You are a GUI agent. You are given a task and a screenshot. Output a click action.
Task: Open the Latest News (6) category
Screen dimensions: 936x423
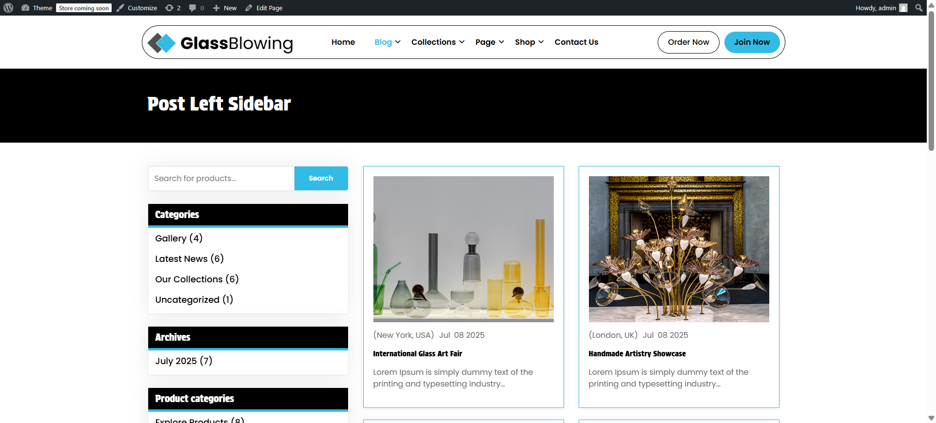(190, 258)
